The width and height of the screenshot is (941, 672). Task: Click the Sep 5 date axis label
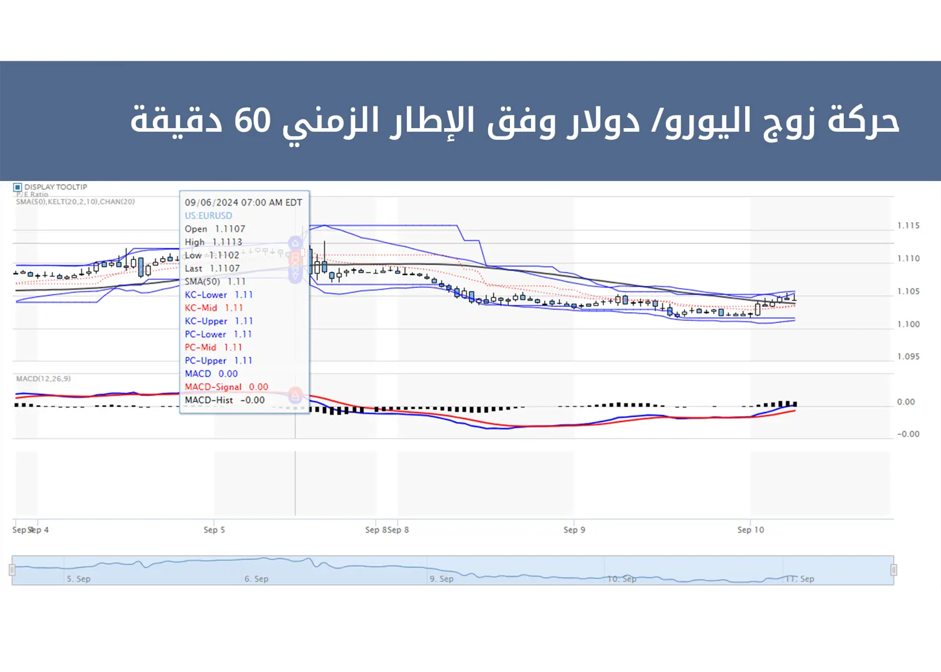(x=214, y=530)
